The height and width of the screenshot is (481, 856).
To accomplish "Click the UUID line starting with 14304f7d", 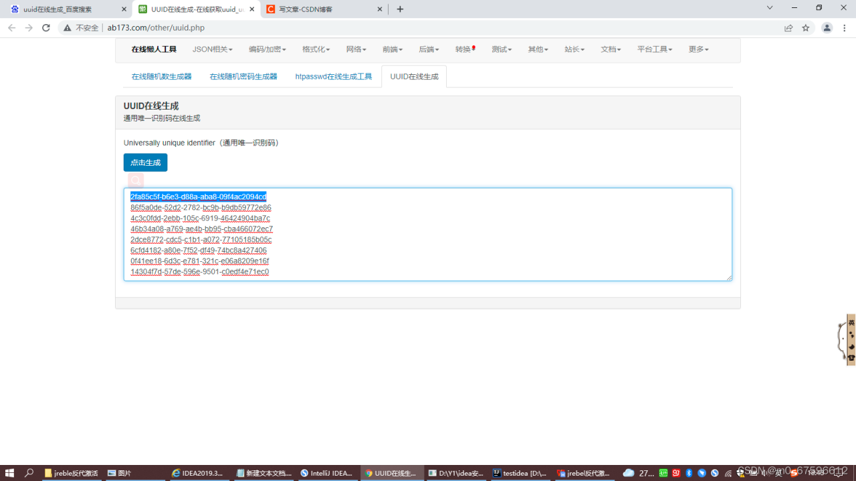I will point(199,272).
